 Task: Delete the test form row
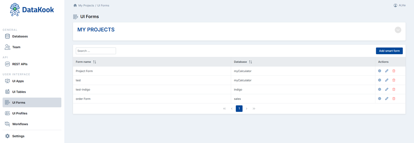(394, 80)
